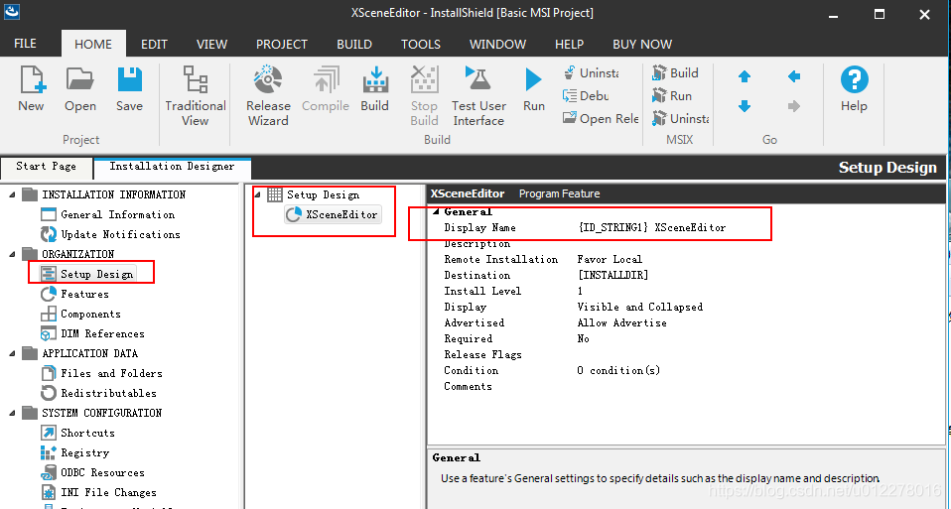Image resolution: width=951 pixels, height=509 pixels.
Task: Open General Information view
Action: (108, 214)
